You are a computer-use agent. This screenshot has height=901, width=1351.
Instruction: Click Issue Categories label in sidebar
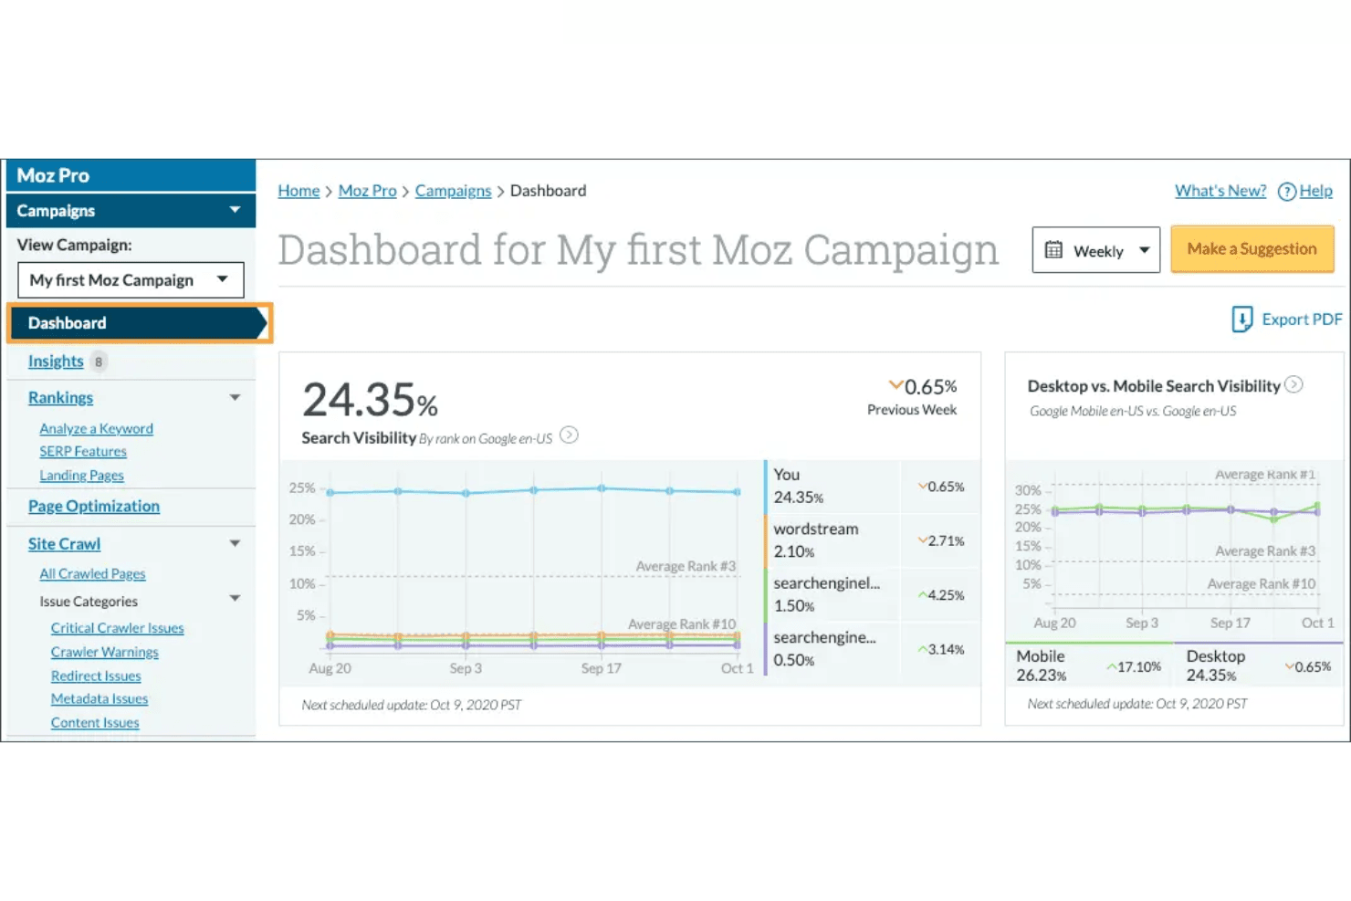pos(88,602)
